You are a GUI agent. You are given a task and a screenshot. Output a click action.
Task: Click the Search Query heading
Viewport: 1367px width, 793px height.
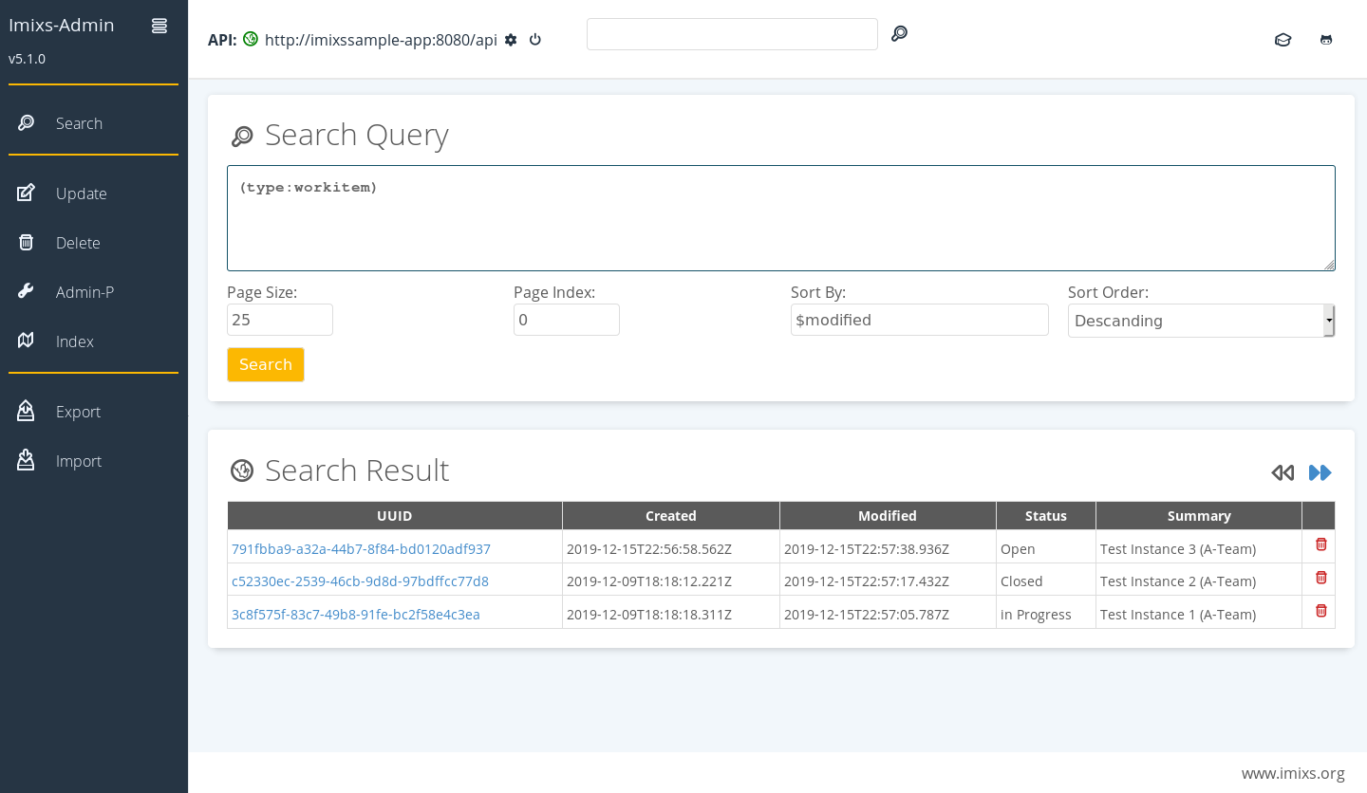point(357,136)
